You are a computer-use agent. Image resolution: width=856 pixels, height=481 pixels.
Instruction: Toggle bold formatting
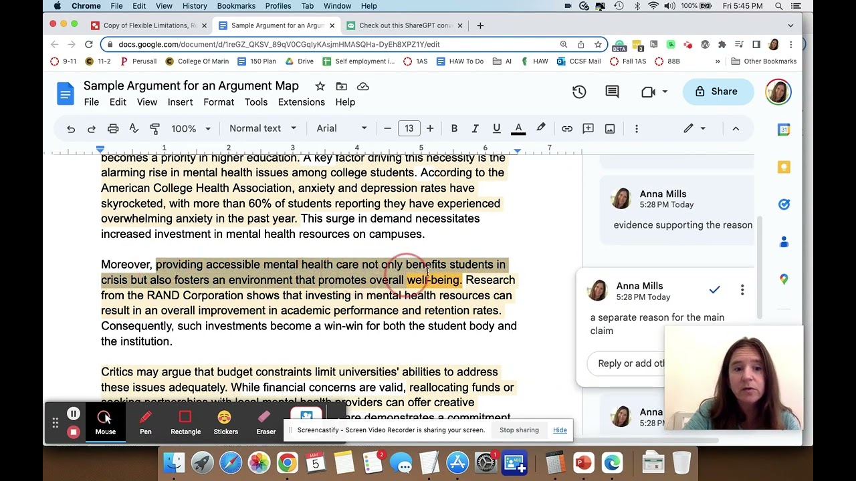(454, 128)
